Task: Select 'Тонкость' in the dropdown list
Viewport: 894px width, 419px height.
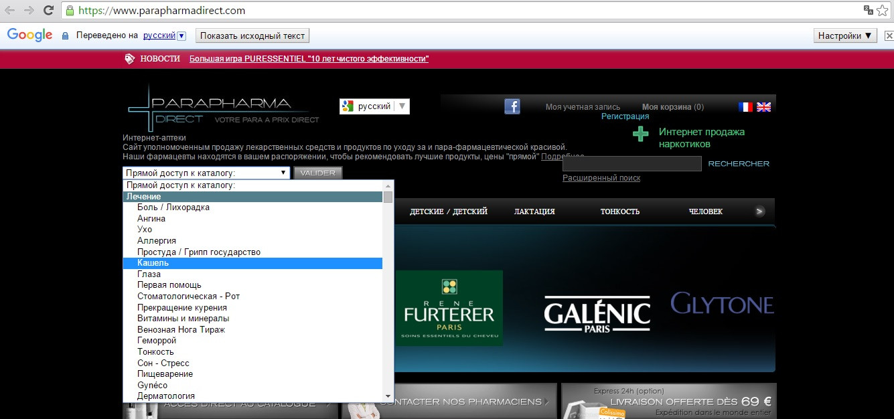Action: coord(252,352)
